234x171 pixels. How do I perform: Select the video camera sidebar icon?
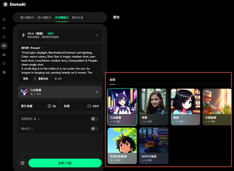click(4, 46)
